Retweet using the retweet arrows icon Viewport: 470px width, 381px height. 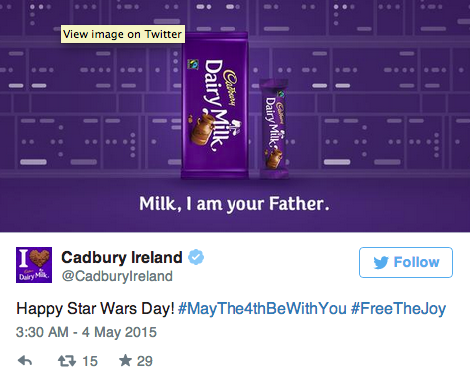point(67,361)
